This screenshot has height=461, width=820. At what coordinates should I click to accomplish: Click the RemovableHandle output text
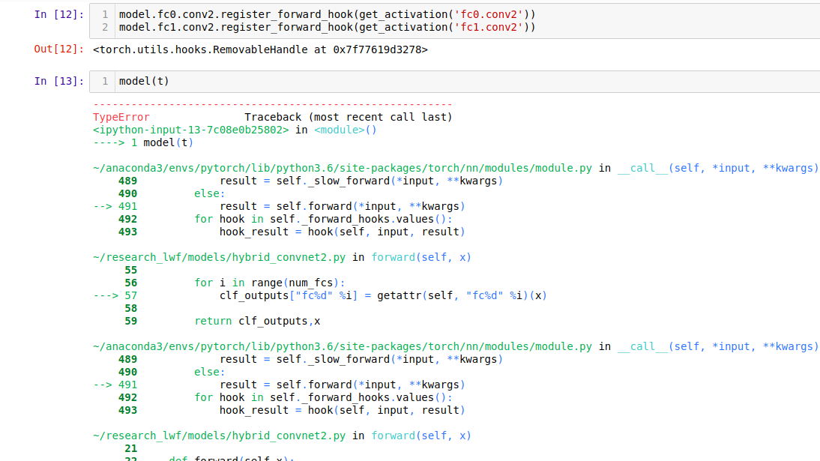pyautogui.click(x=260, y=49)
